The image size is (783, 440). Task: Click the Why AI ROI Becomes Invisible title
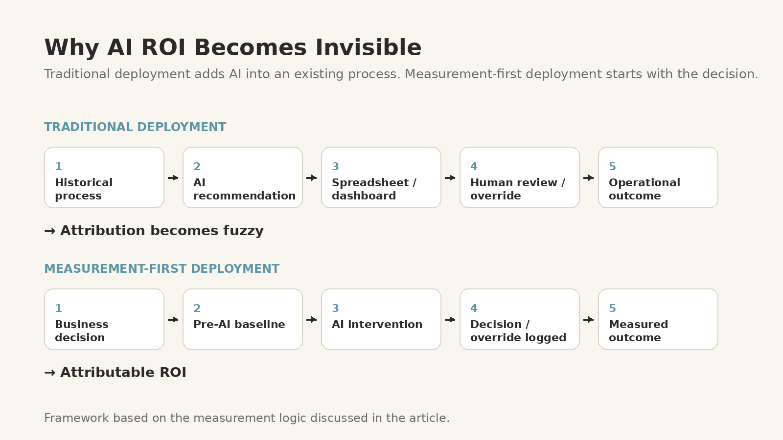point(233,48)
